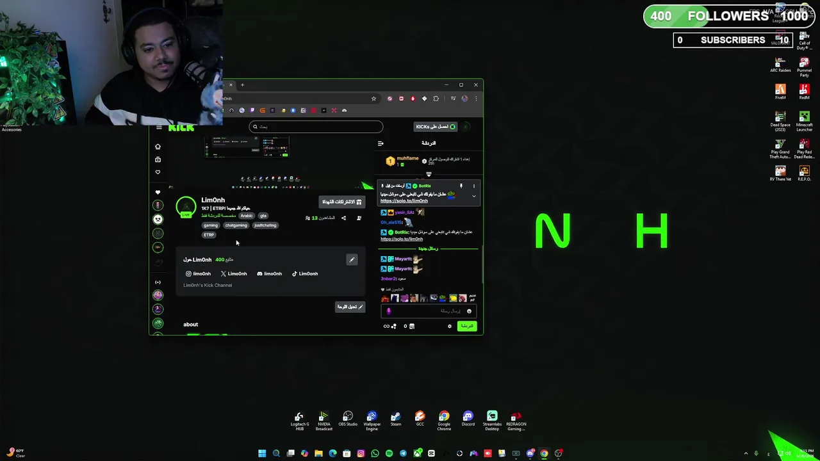The width and height of the screenshot is (820, 461).
Task: Select the gaming tag
Action: pyautogui.click(x=211, y=225)
